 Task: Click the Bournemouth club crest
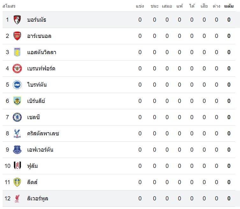pyautogui.click(x=17, y=20)
